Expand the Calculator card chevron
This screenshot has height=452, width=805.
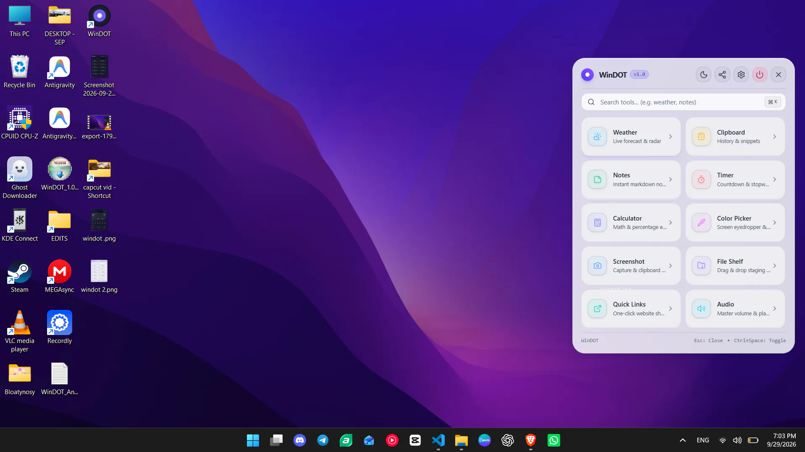(x=671, y=223)
